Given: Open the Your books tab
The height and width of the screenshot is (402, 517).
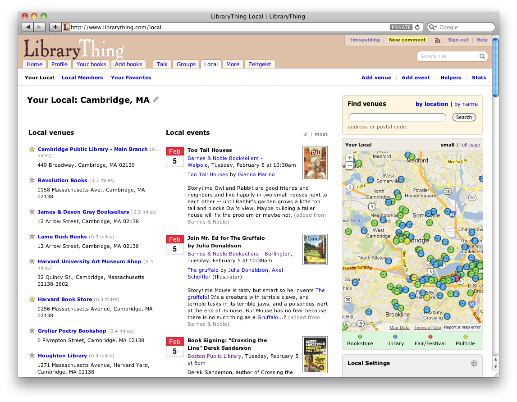Looking at the screenshot, I should [91, 64].
